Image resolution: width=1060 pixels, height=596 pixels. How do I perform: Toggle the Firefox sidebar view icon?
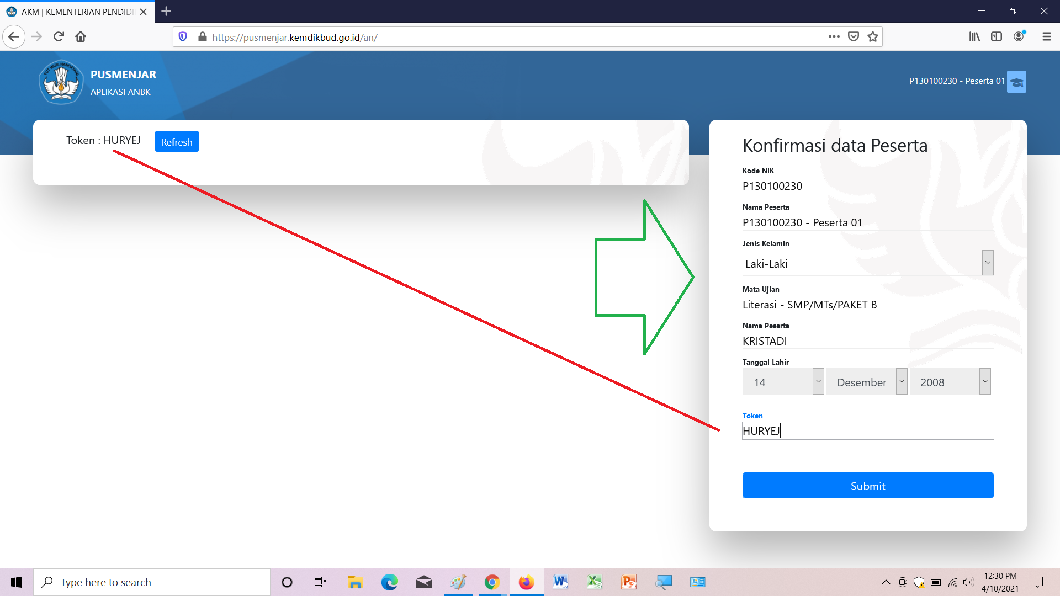tap(997, 37)
